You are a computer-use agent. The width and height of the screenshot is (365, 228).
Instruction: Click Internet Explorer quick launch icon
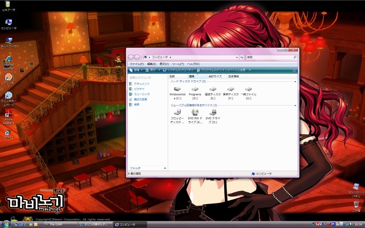pos(26,225)
